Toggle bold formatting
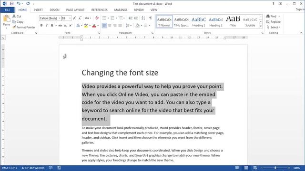The width and height of the screenshot is (305, 171). pyautogui.click(x=41, y=25)
